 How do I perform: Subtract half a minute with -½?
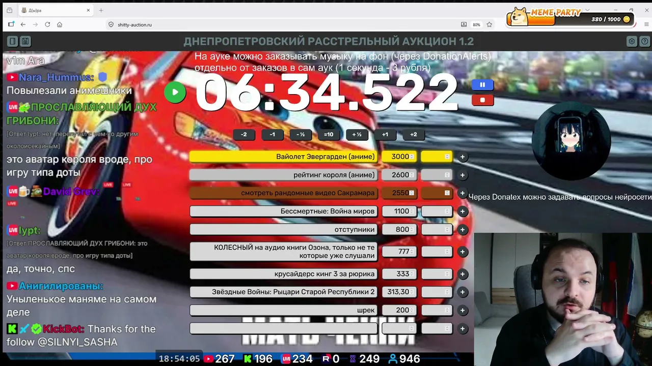301,135
